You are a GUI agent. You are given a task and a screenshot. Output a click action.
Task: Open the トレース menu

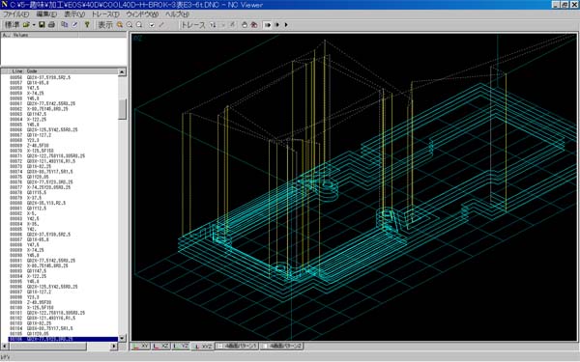point(105,14)
